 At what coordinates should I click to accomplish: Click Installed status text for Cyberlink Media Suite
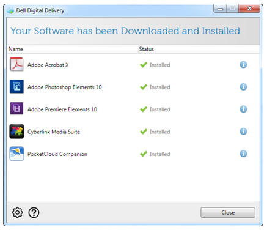[x=160, y=132]
